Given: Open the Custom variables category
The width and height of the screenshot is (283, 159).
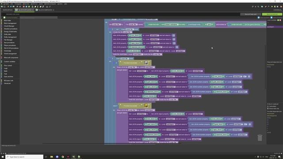Looking at the screenshot, I should (x=10, y=62).
